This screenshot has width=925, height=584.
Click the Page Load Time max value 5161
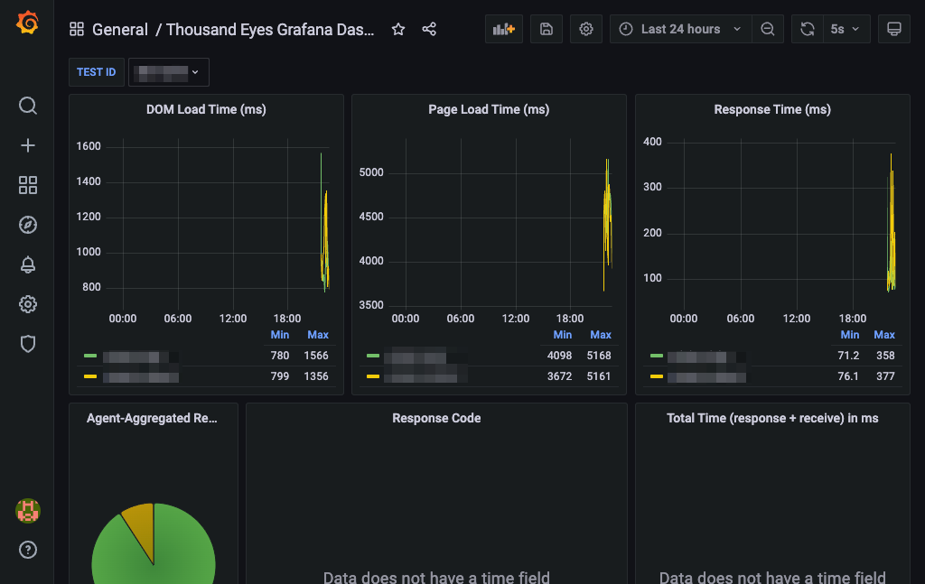click(x=599, y=376)
